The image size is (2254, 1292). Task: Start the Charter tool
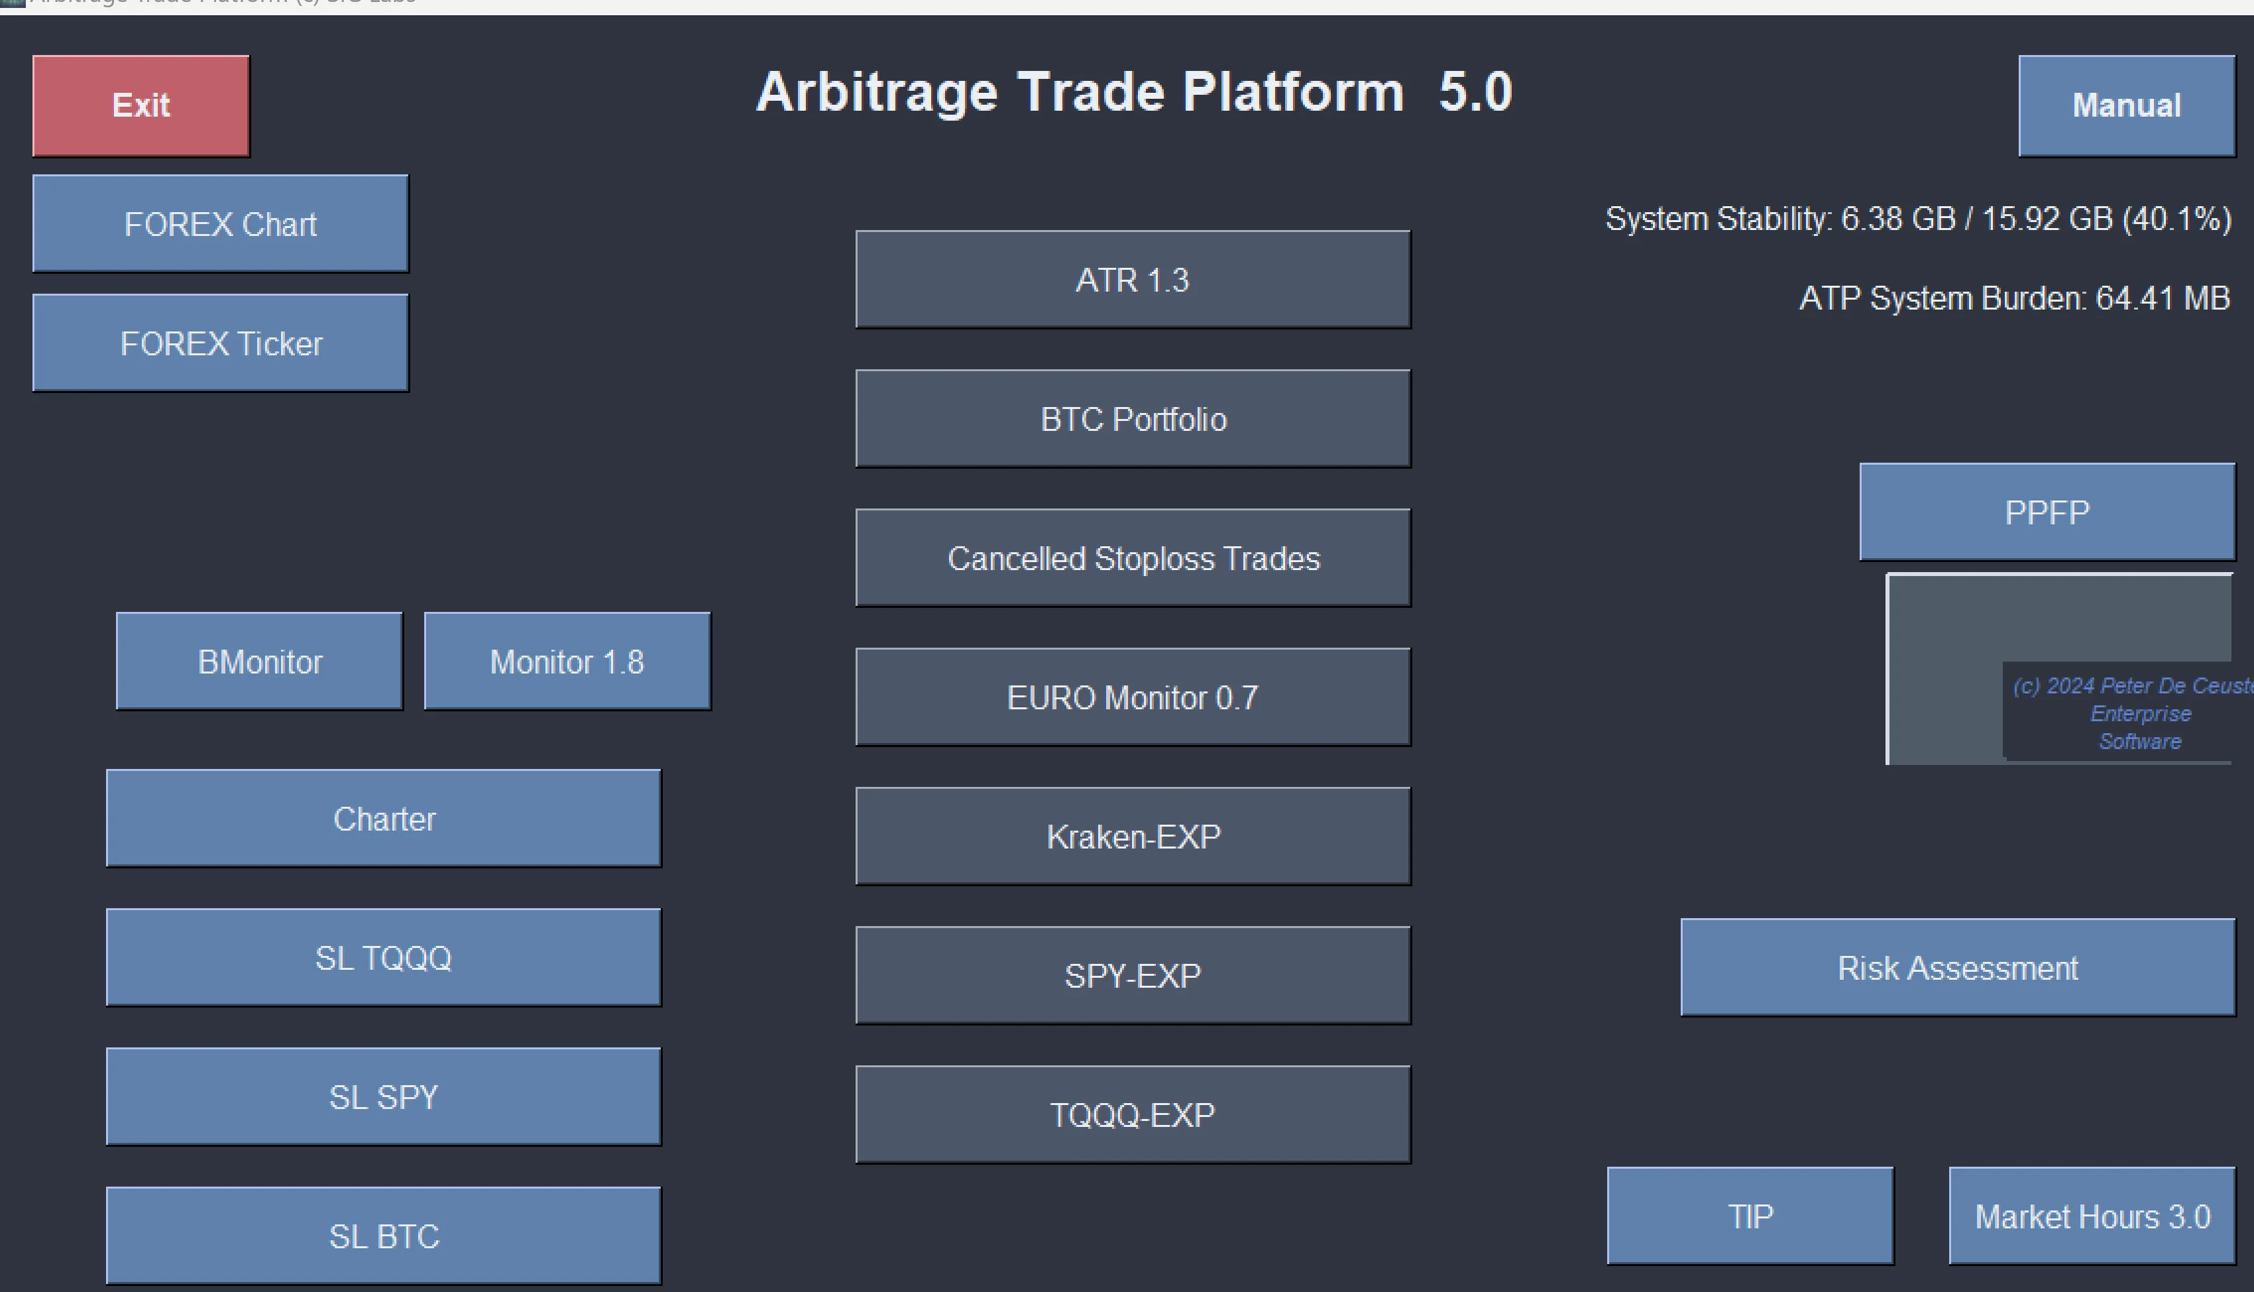pos(383,819)
